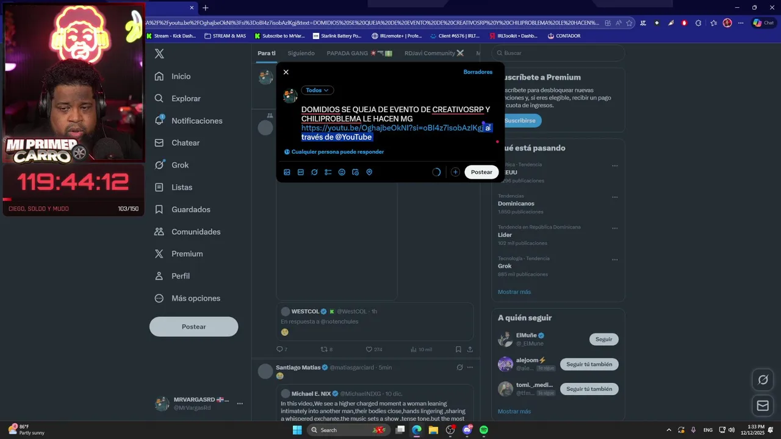The height and width of the screenshot is (439, 781).
Task: Switch to PAPADA GANG tab
Action: pyautogui.click(x=359, y=53)
